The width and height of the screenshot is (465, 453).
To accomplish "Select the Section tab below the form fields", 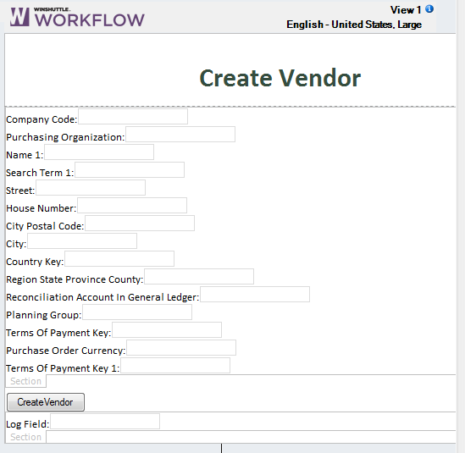I will coord(25,381).
